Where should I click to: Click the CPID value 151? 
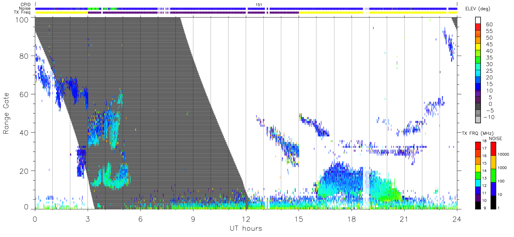point(260,4)
